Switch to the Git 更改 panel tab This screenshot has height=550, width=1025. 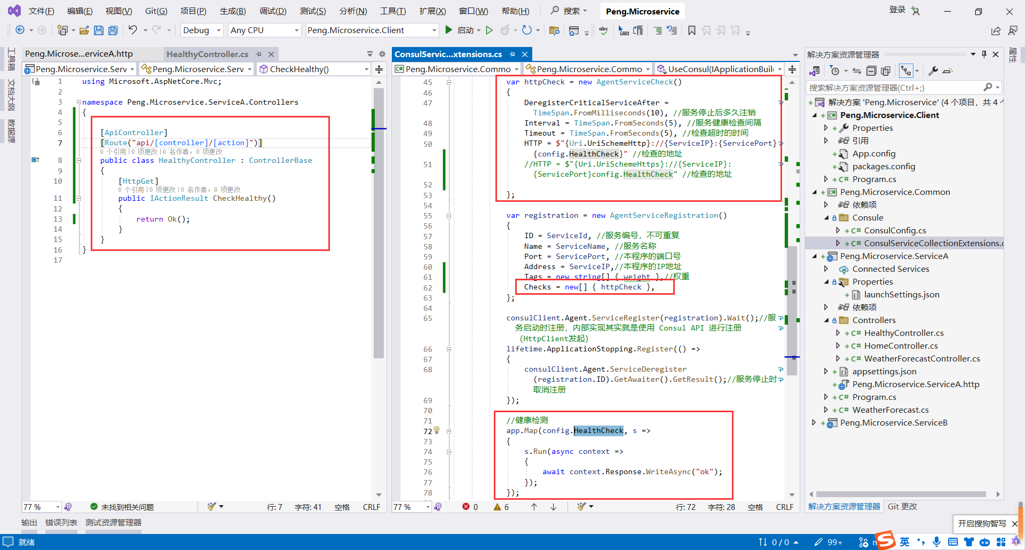(902, 507)
